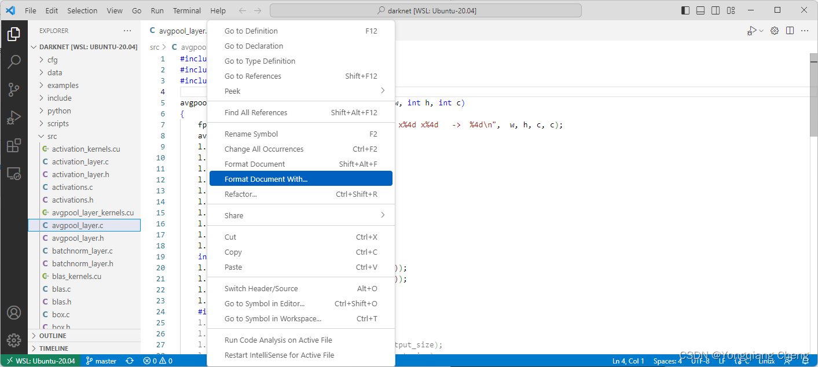Open the File menu

pos(31,10)
